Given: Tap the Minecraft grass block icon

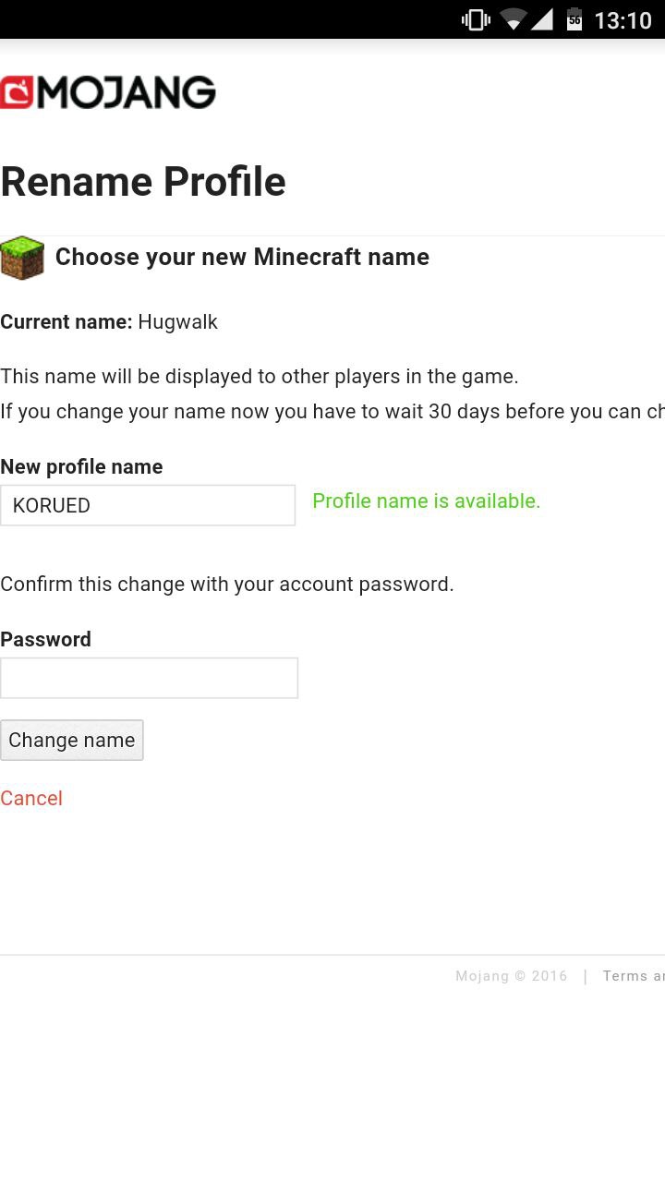Looking at the screenshot, I should pos(22,258).
